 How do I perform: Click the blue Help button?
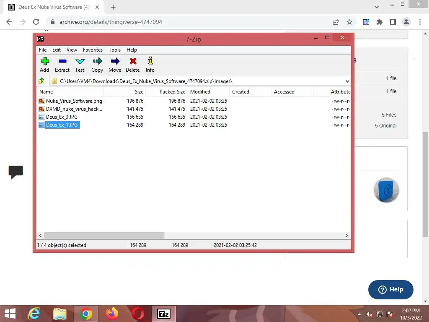point(391,289)
